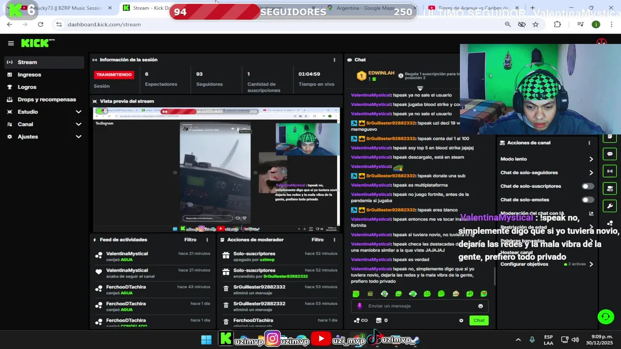Reload the dashboard page
621x349 pixels.
40,24
